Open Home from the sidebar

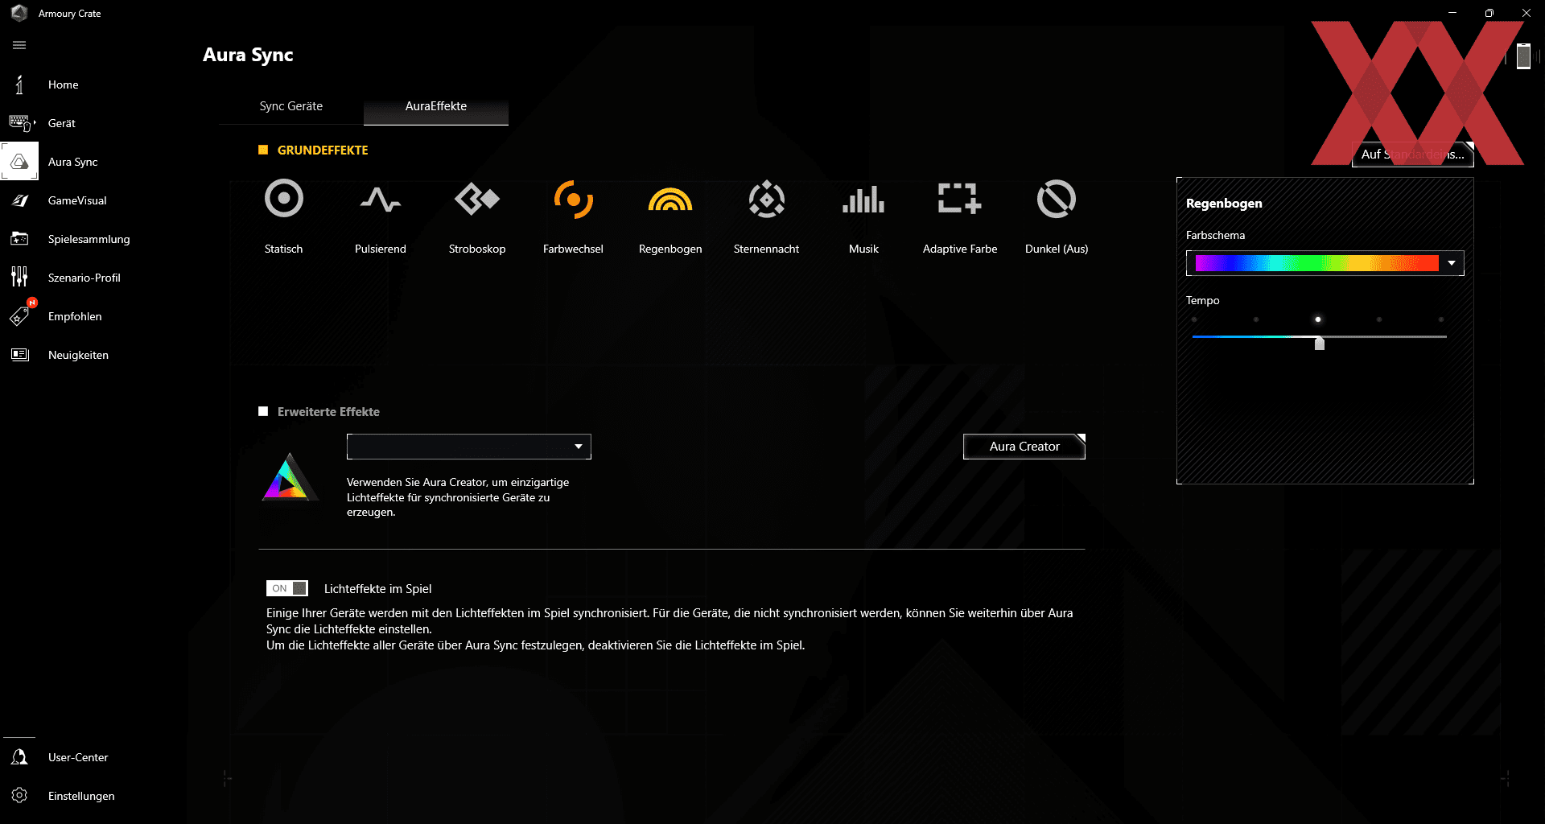pyautogui.click(x=64, y=84)
